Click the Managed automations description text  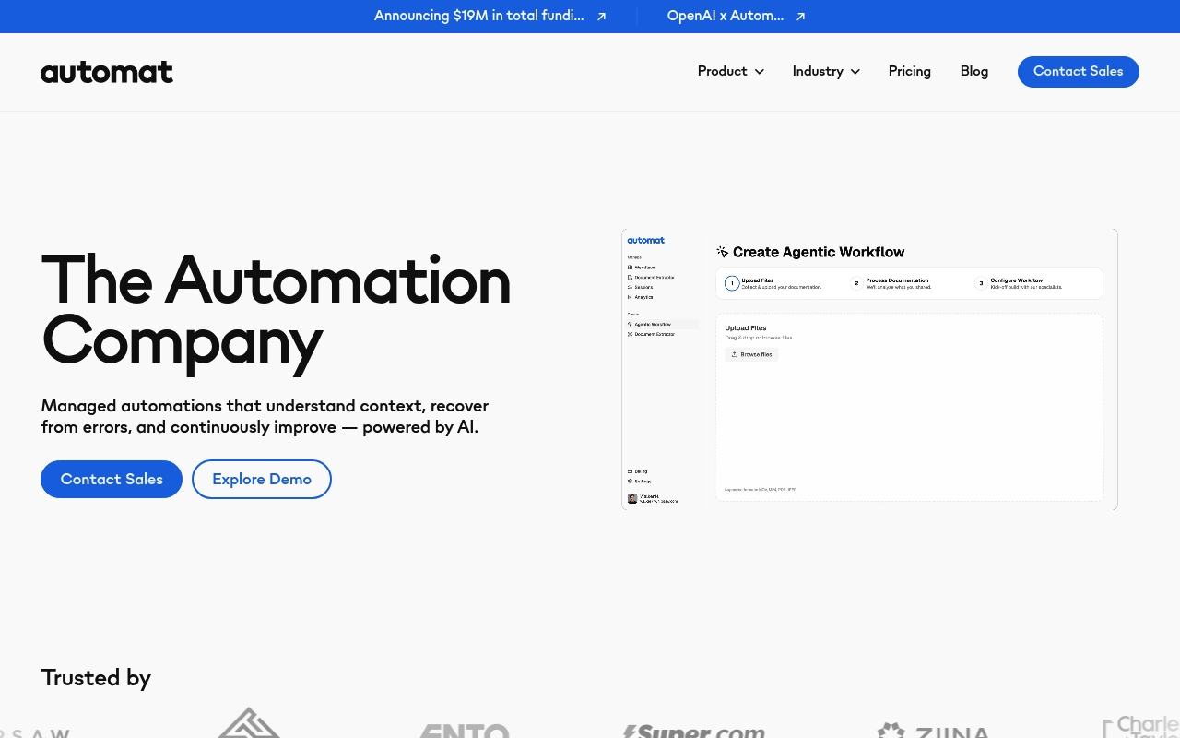pyautogui.click(x=265, y=416)
